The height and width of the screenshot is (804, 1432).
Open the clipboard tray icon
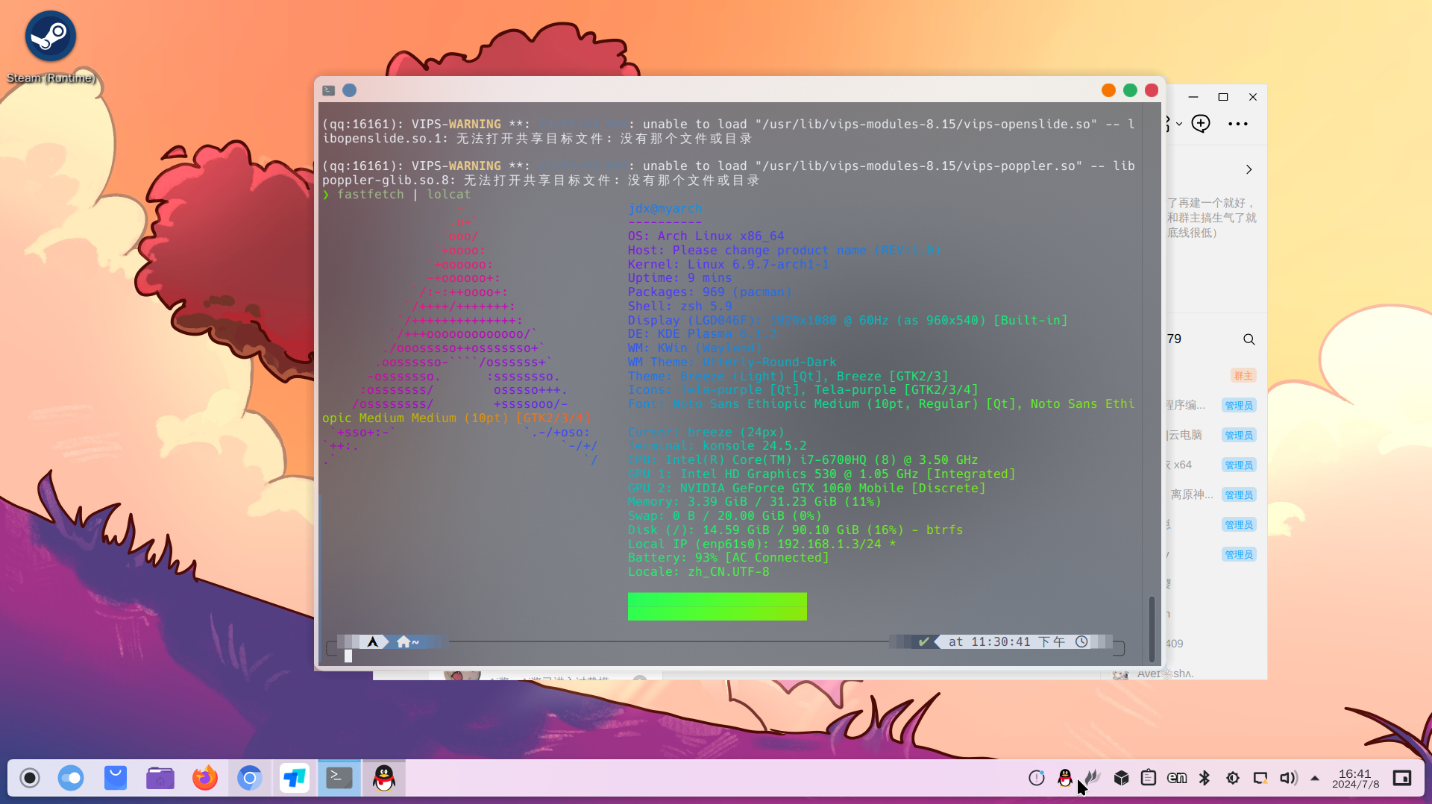pos(1149,778)
